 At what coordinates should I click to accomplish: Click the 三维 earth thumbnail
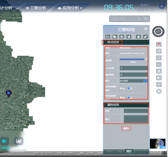click(x=158, y=144)
